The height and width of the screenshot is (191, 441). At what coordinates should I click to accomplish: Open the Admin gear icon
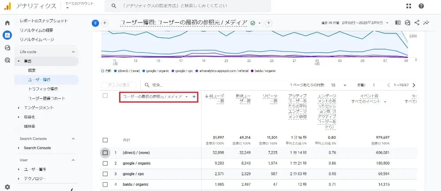click(7, 187)
